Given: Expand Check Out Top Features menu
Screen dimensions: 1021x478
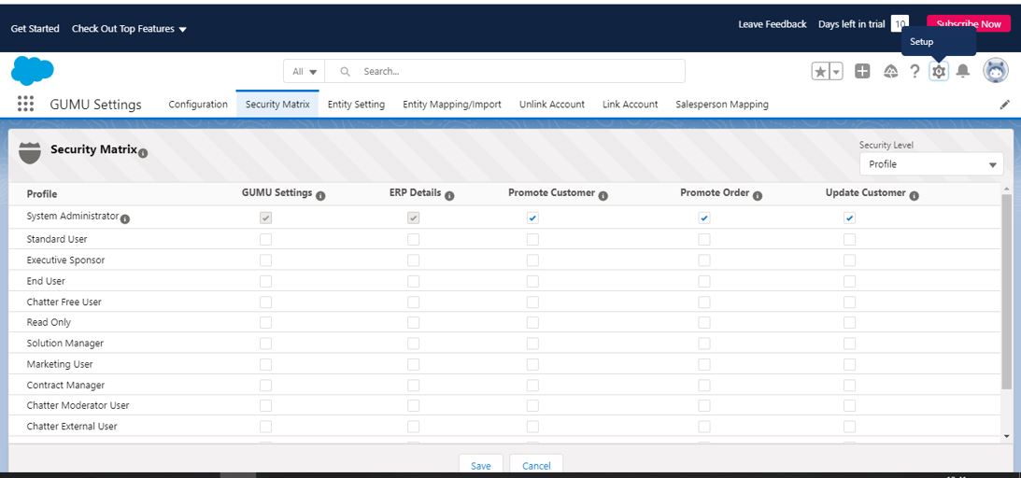Looking at the screenshot, I should [x=129, y=29].
